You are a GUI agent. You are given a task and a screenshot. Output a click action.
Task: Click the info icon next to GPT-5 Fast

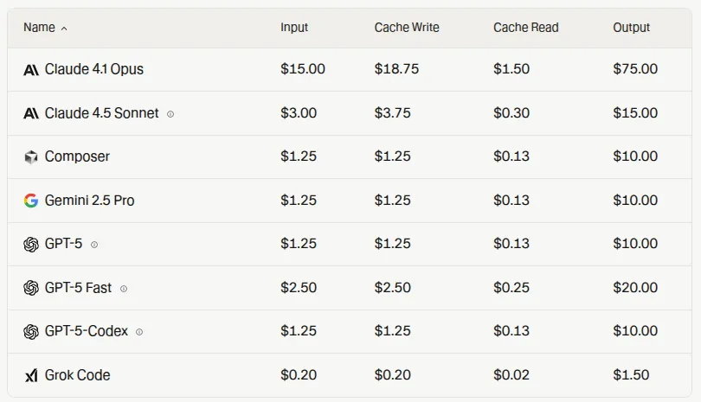pos(124,289)
